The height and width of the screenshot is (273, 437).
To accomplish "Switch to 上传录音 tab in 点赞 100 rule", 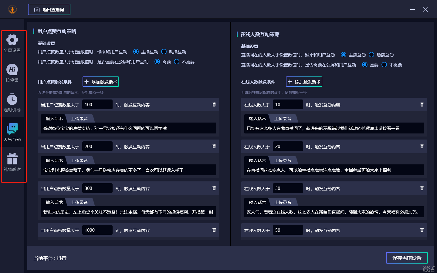I will tap(80, 119).
